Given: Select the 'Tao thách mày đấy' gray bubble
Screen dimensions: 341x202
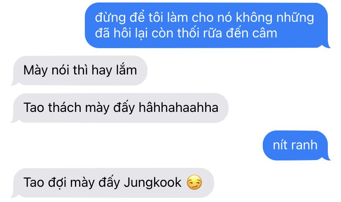Looking at the screenshot, I should [119, 108].
